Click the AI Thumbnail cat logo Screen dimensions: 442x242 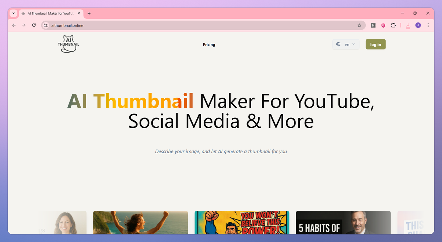pyautogui.click(x=69, y=43)
